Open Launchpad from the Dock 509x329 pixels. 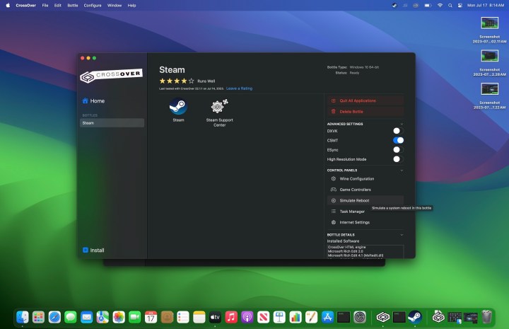click(x=38, y=317)
